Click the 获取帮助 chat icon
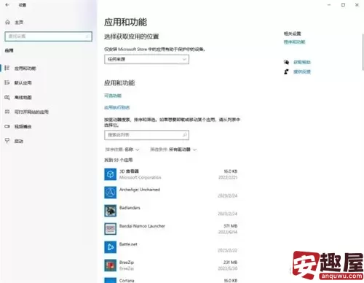Image resolution: width=364 pixels, height=283 pixels. [287, 62]
